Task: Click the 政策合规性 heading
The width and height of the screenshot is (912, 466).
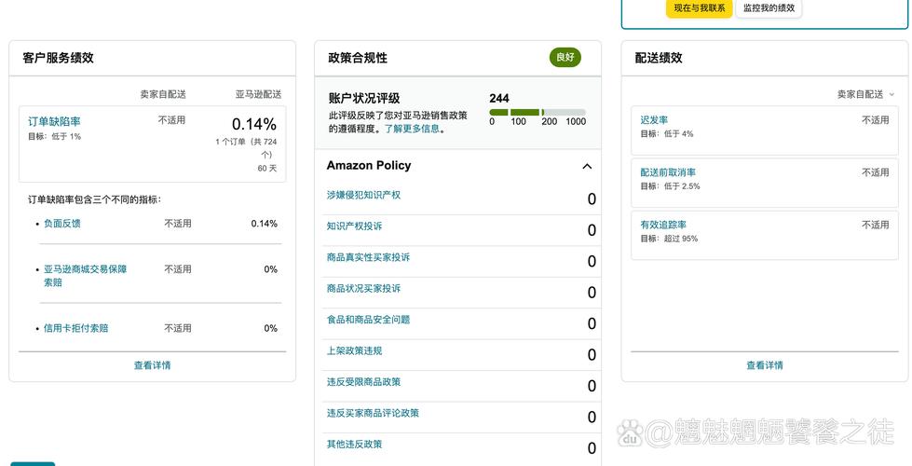Action: tap(358, 58)
